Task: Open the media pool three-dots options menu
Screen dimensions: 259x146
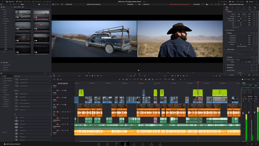Action: tap(50, 4)
